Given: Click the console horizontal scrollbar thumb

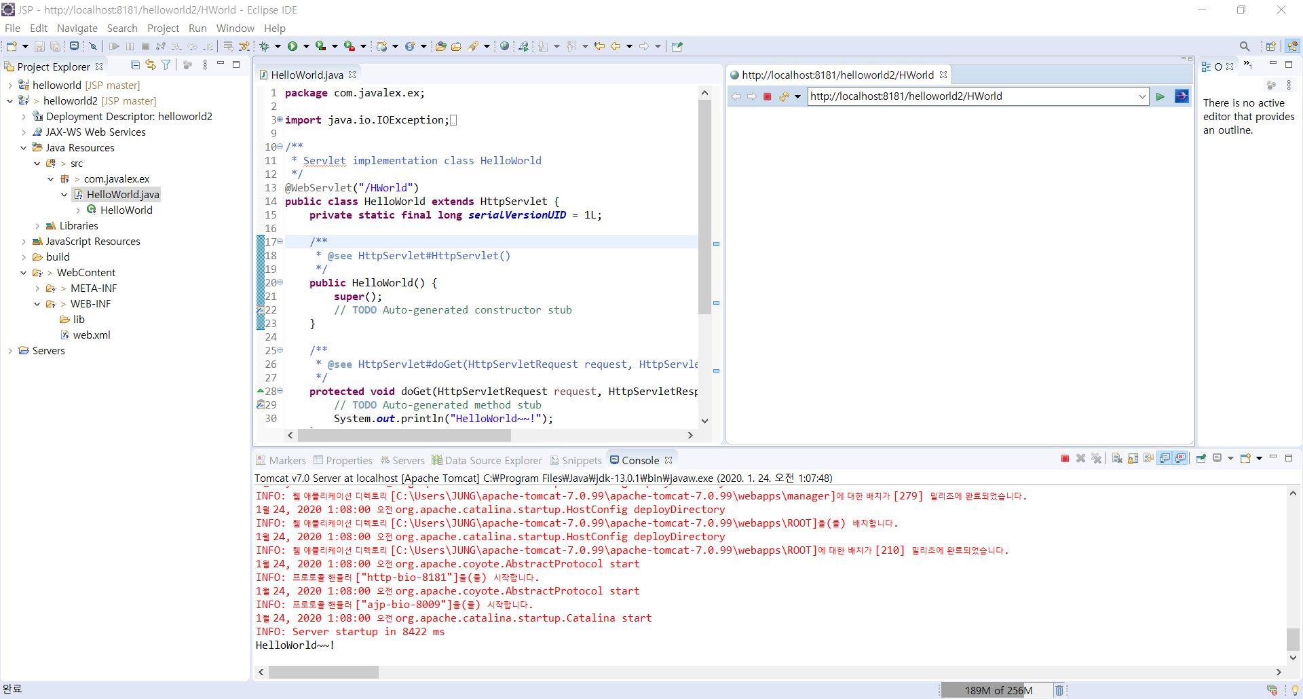Looking at the screenshot, I should click(x=324, y=672).
